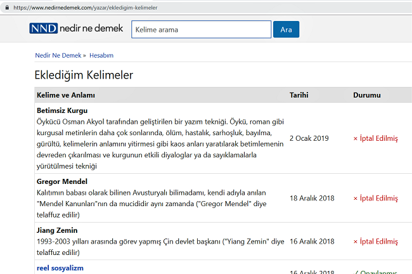Open the reel sosyalizm word link
The width and height of the screenshot is (412, 274).
coord(60,268)
